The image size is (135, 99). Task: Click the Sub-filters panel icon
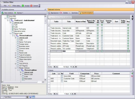click(x=3, y=97)
